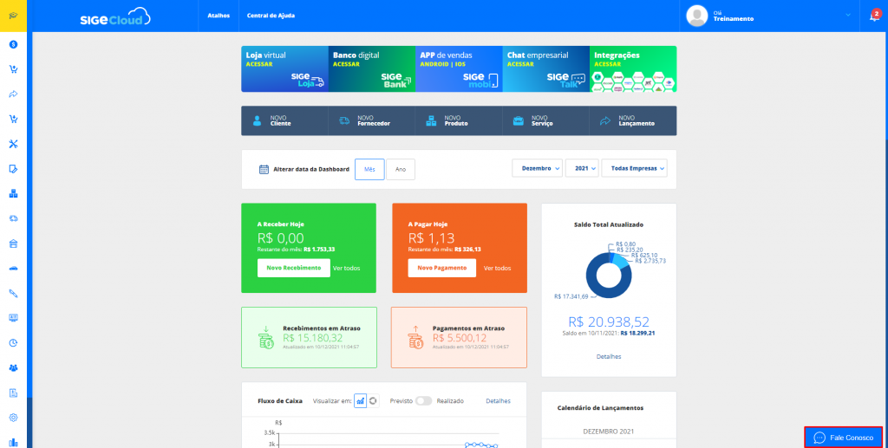Open the Atalhos menu
The width and height of the screenshot is (888, 448).
click(219, 16)
